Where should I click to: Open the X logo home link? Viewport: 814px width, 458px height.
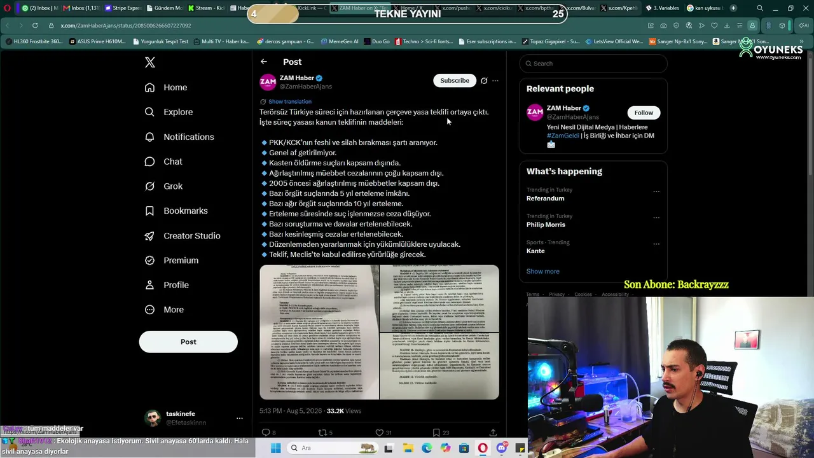[x=150, y=62]
